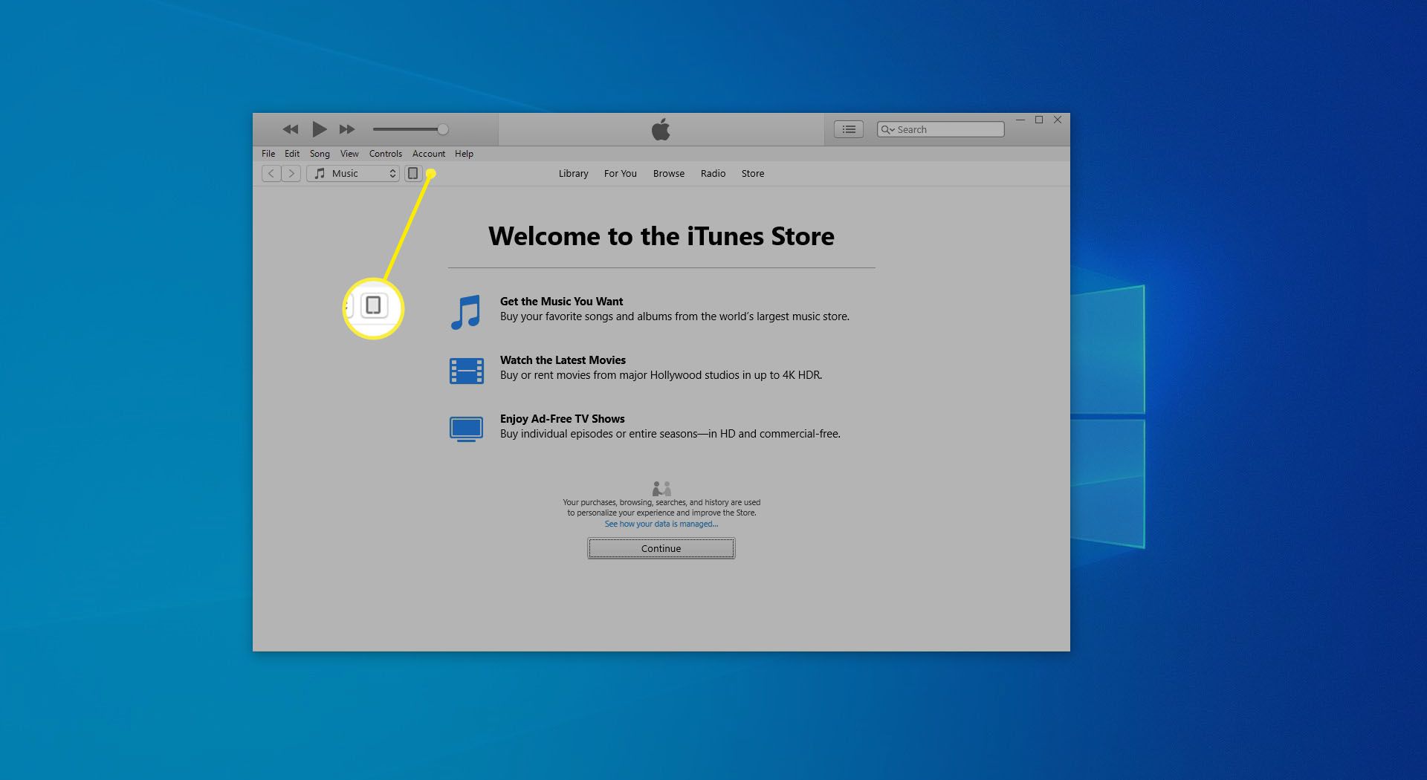Switch to the For You tab
The width and height of the screenshot is (1427, 780).
pos(620,173)
